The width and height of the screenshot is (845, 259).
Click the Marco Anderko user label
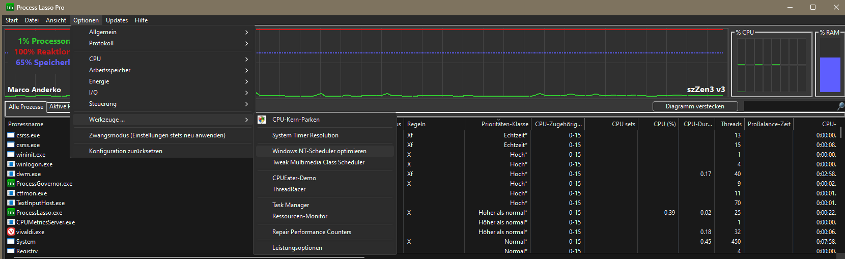pyautogui.click(x=34, y=90)
